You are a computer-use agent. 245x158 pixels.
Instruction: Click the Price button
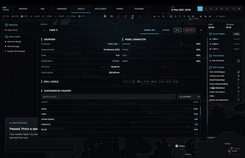[177, 30]
